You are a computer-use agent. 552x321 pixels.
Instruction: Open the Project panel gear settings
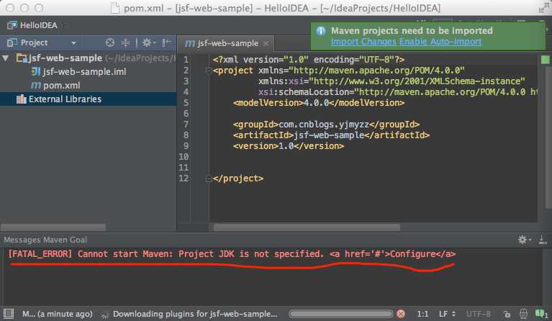click(148, 43)
